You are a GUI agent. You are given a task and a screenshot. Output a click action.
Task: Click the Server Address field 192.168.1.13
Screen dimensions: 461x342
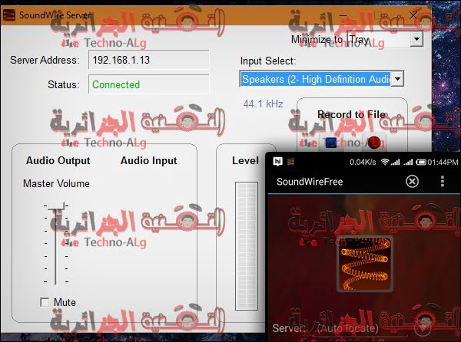pyautogui.click(x=149, y=60)
